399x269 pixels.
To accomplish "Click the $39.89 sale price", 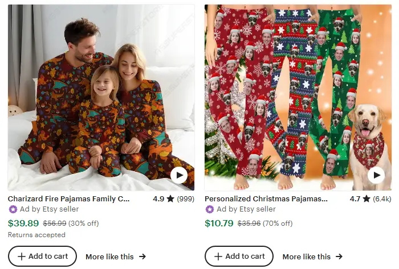I will pyautogui.click(x=23, y=223).
